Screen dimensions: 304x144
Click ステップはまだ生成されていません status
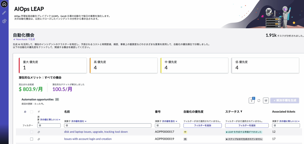244,139
